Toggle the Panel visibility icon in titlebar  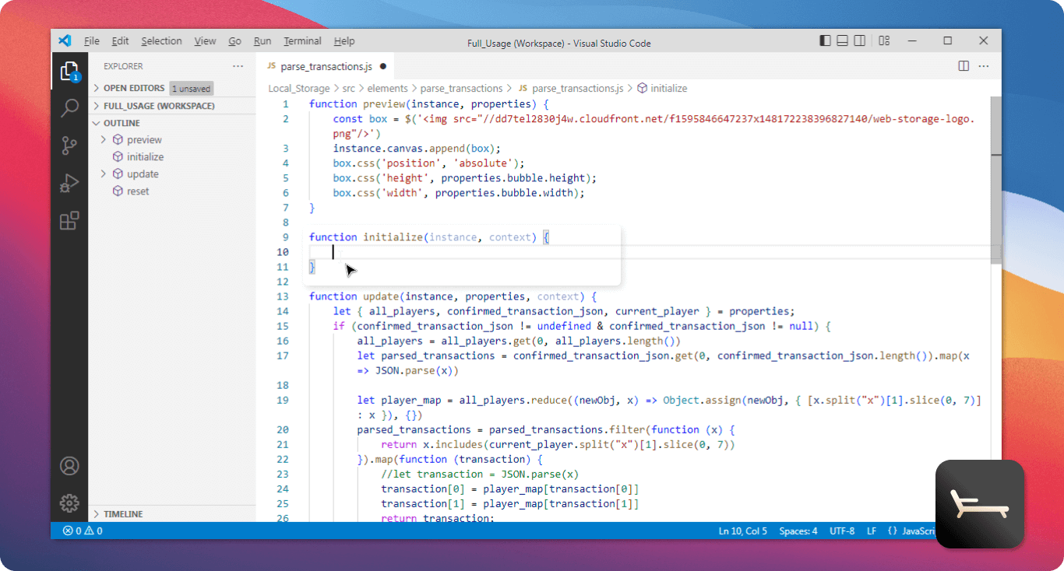point(842,40)
